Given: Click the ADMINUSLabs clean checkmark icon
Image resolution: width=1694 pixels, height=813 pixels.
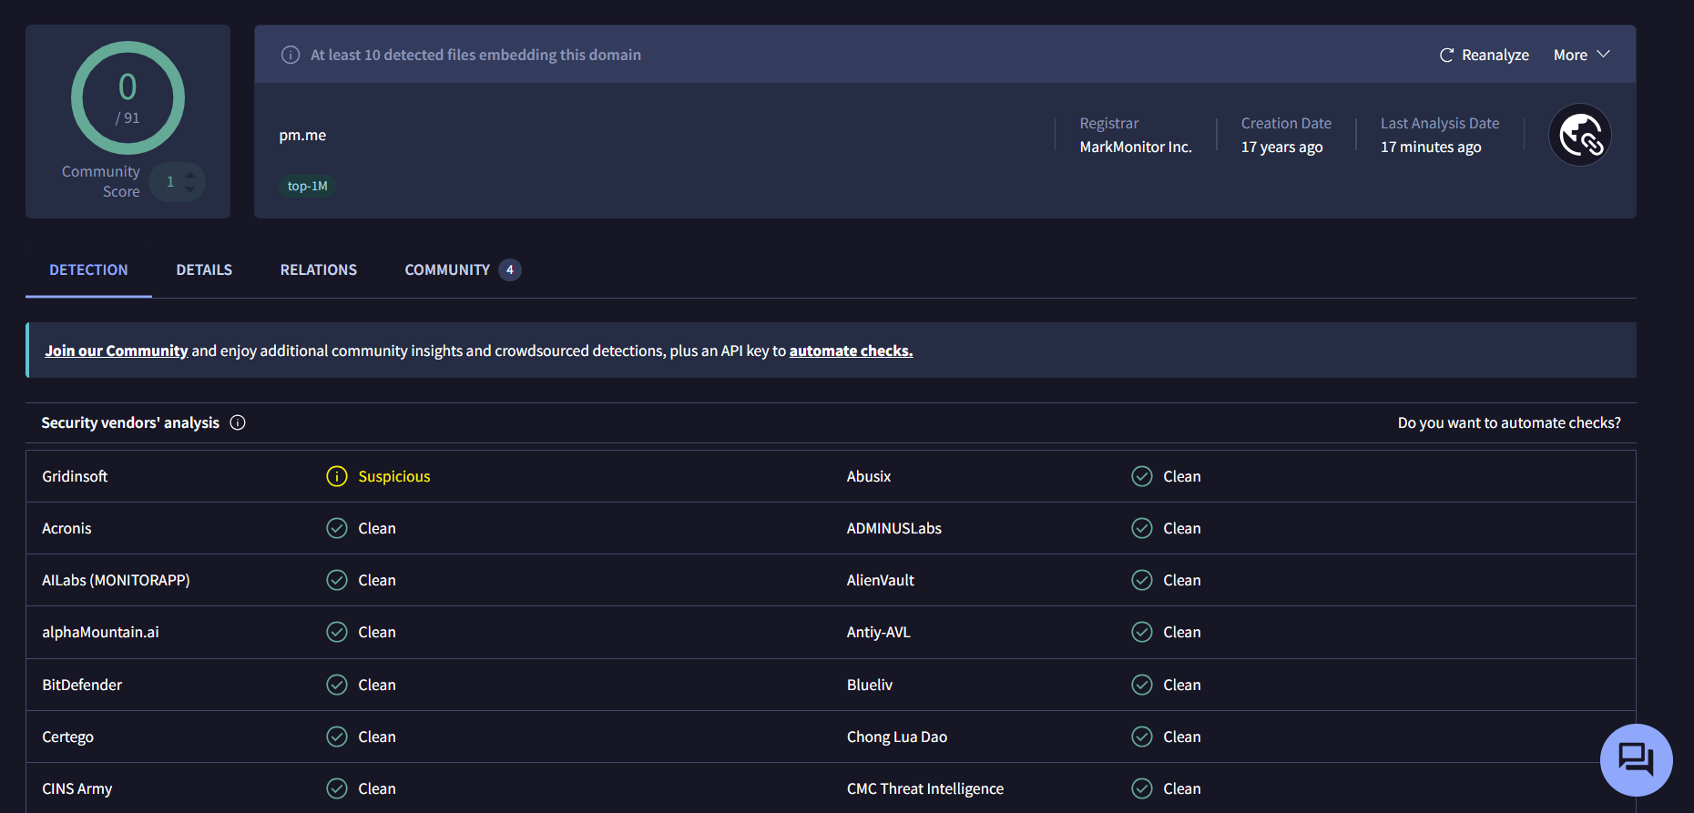Looking at the screenshot, I should (x=1142, y=528).
